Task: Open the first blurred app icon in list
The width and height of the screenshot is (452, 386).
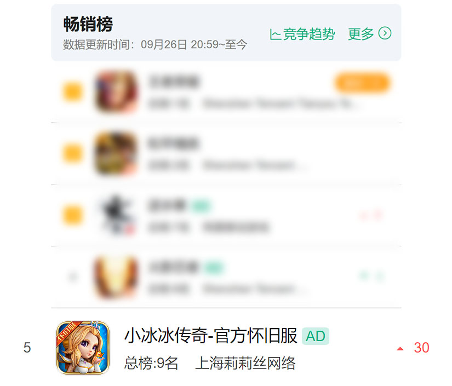Action: click(x=116, y=92)
